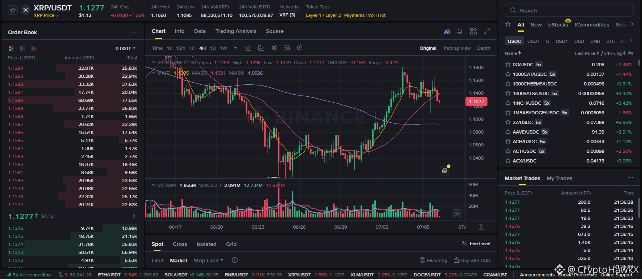Open the 0.0001 price precision dropdown
The height and width of the screenshot is (280, 642).
coord(126,49)
